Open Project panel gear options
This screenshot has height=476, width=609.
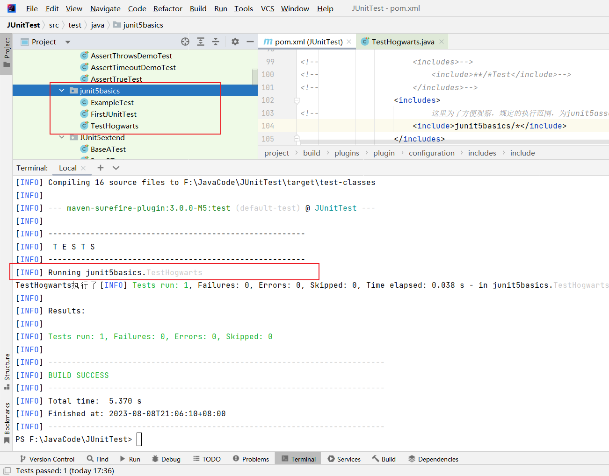coord(235,42)
